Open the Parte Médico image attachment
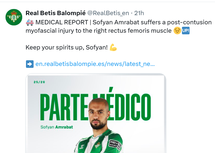Image resolution: width=215 pixels, height=153 pixels. [x=96, y=114]
